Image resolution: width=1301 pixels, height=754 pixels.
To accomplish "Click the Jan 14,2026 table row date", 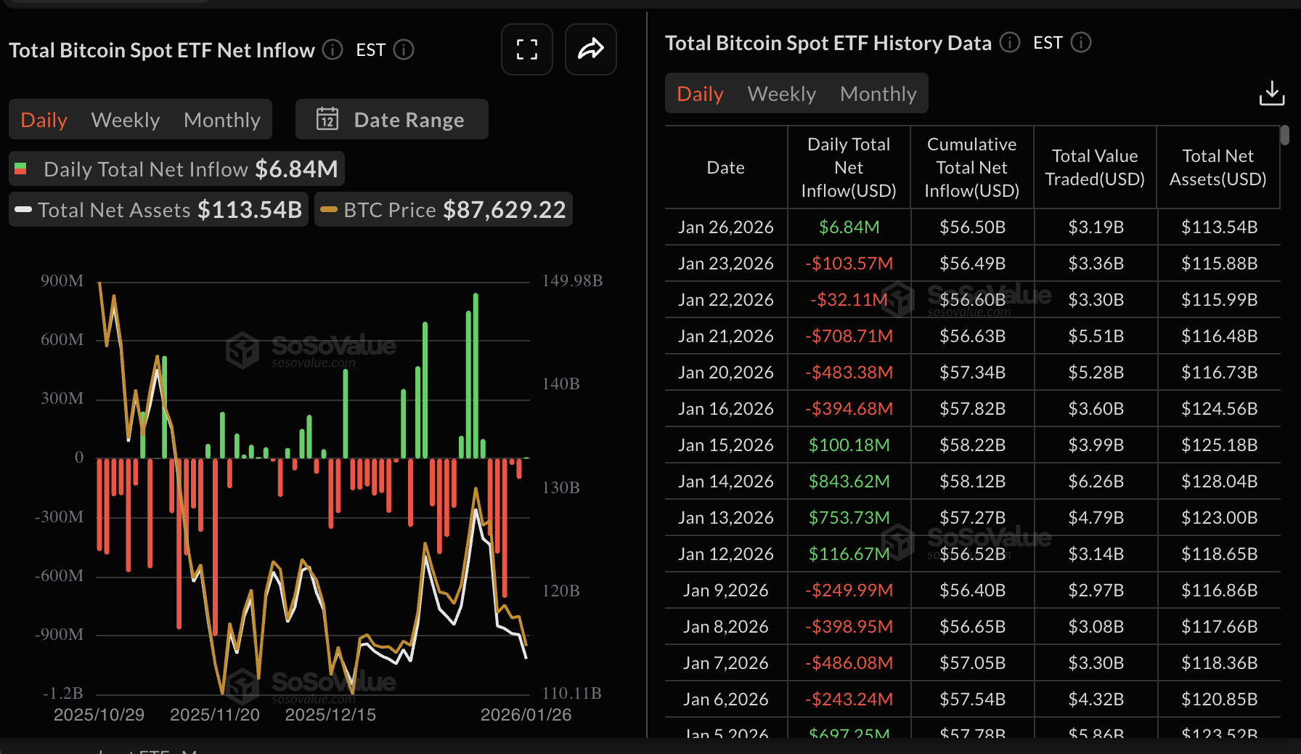I will coord(725,481).
